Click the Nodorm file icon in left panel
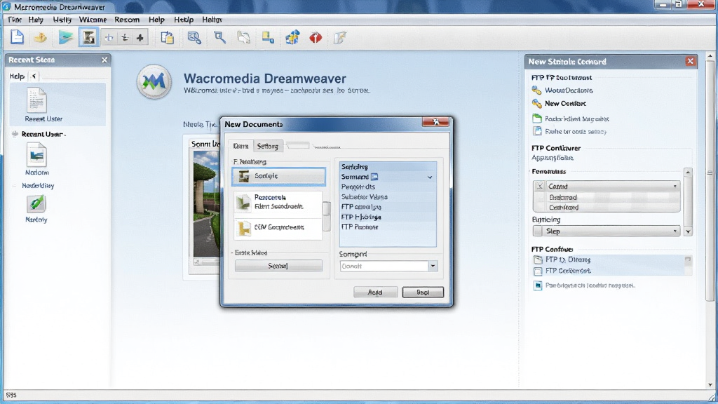 pyautogui.click(x=36, y=155)
